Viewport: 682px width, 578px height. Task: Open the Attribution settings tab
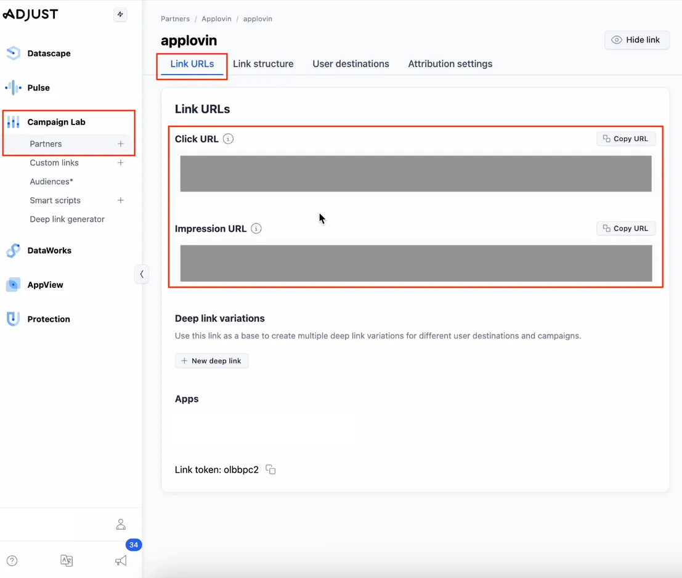[450, 63]
